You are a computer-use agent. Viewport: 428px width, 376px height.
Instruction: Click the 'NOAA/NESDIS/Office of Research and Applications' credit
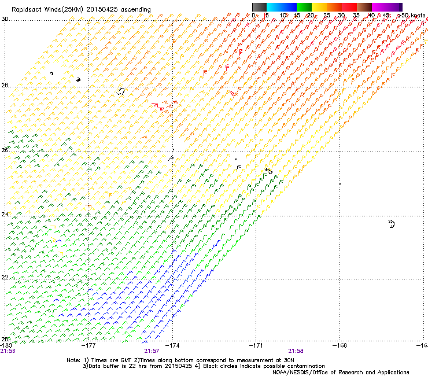pyautogui.click(x=341, y=373)
